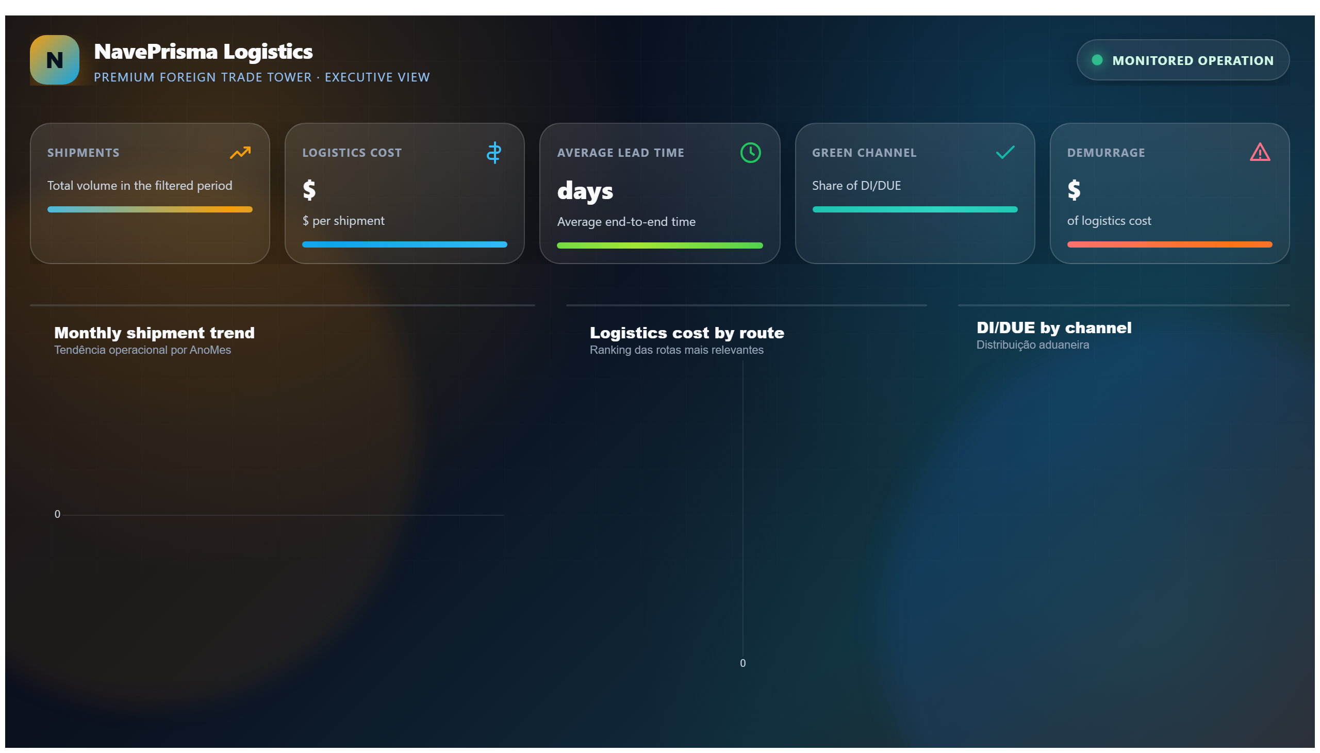The height and width of the screenshot is (753, 1320).
Task: Click the Average Lead Time days value
Action: 585,191
